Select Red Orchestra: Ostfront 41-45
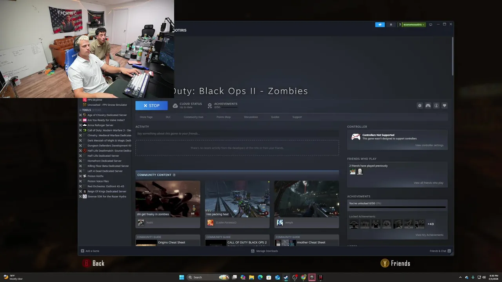 point(105,186)
